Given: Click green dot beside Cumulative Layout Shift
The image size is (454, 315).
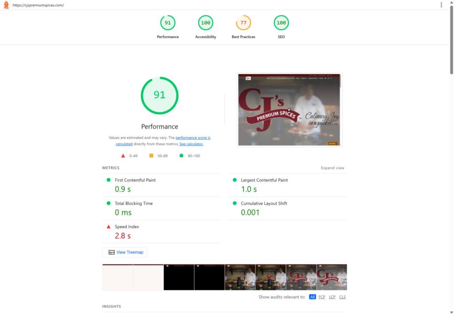Looking at the screenshot, I should 235,203.
